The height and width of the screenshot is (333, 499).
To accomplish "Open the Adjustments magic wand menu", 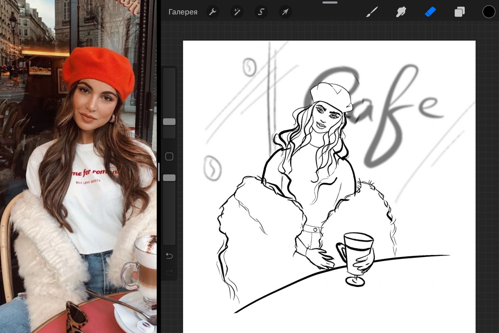I will coord(237,12).
